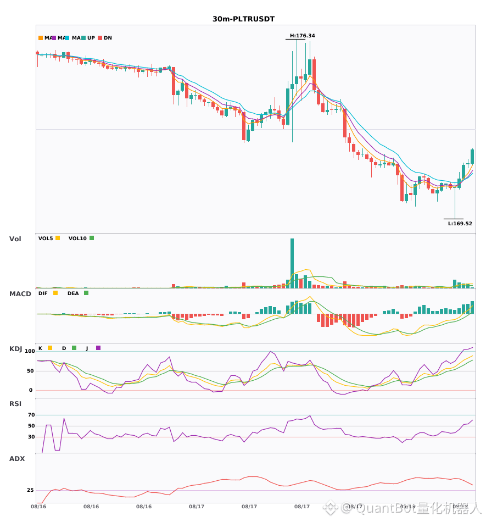The width and height of the screenshot is (486, 522).
Task: Click the KDJ axis value 0
Action: [x=31, y=390]
